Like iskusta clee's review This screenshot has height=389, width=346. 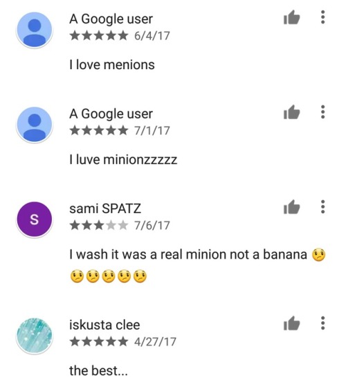pos(292,323)
